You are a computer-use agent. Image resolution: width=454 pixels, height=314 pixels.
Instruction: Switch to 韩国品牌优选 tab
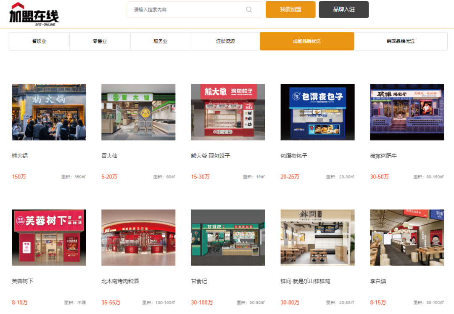pyautogui.click(x=401, y=41)
